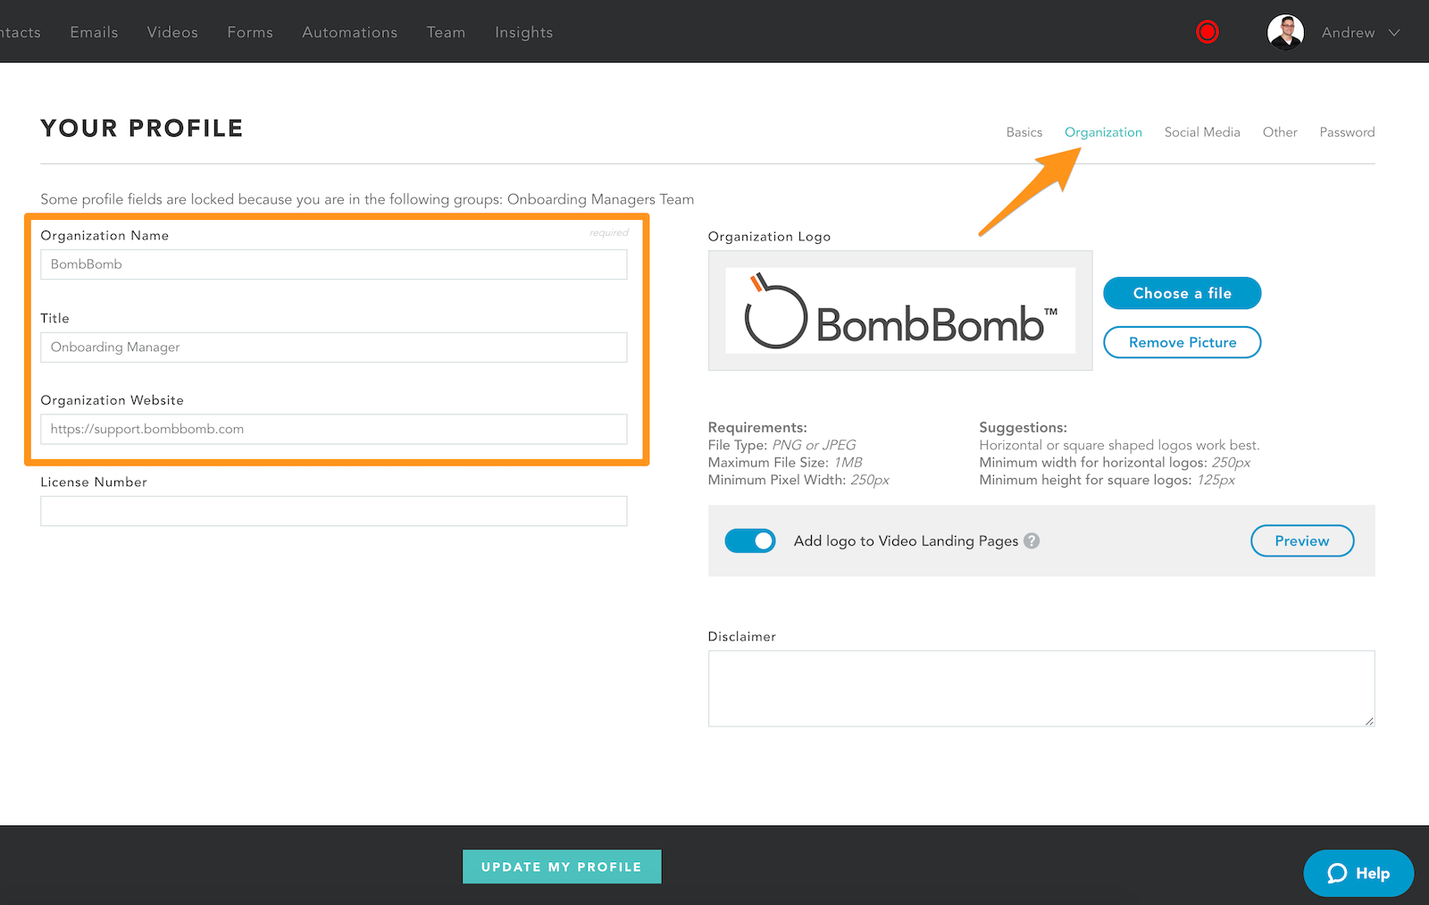Screen dimensions: 1429x905
Task: Open the Other profile tab
Action: coord(1280,132)
